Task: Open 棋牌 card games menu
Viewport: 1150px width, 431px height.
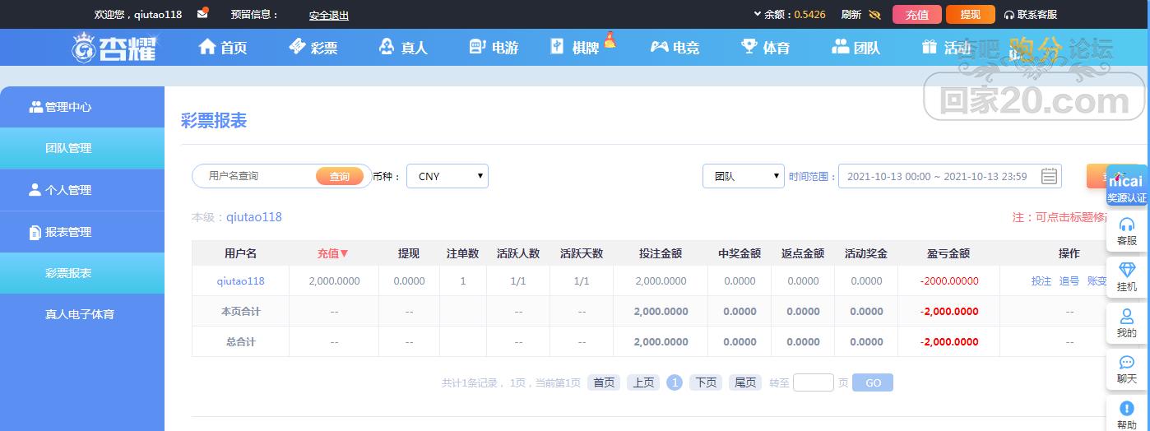Action: [576, 48]
